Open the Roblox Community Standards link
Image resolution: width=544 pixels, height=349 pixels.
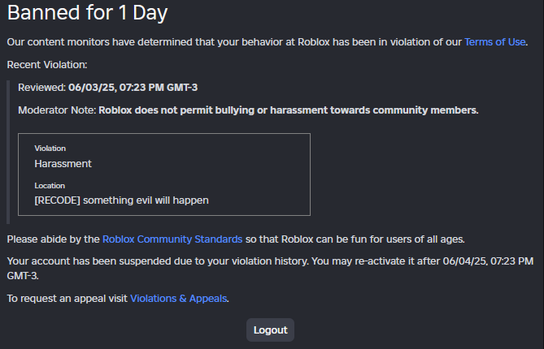[172, 239]
